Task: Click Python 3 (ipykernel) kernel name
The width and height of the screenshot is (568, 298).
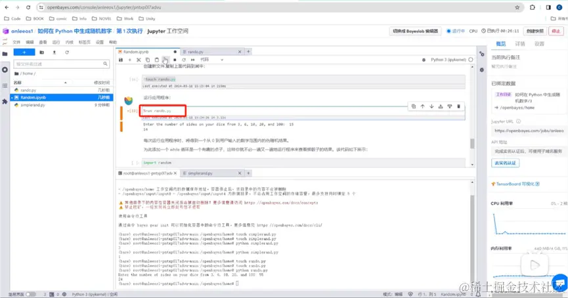Action: click(448, 60)
